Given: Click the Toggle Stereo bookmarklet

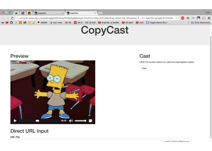Looking at the screenshot, I should coord(157,23).
